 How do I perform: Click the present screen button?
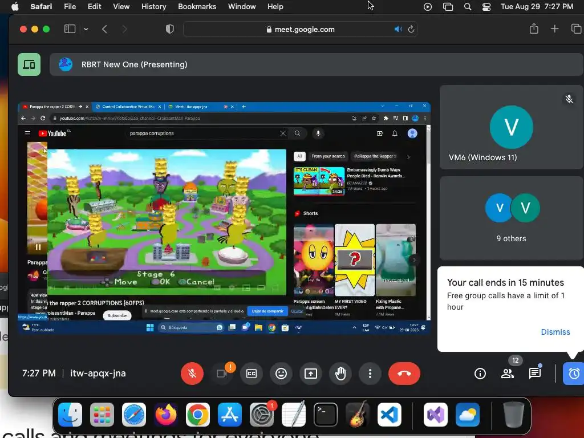311,373
